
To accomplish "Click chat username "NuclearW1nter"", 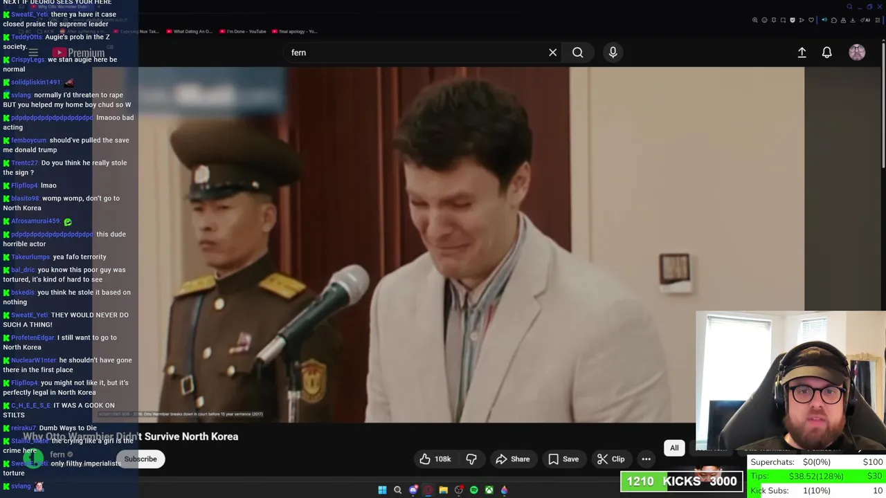I will click(33, 360).
